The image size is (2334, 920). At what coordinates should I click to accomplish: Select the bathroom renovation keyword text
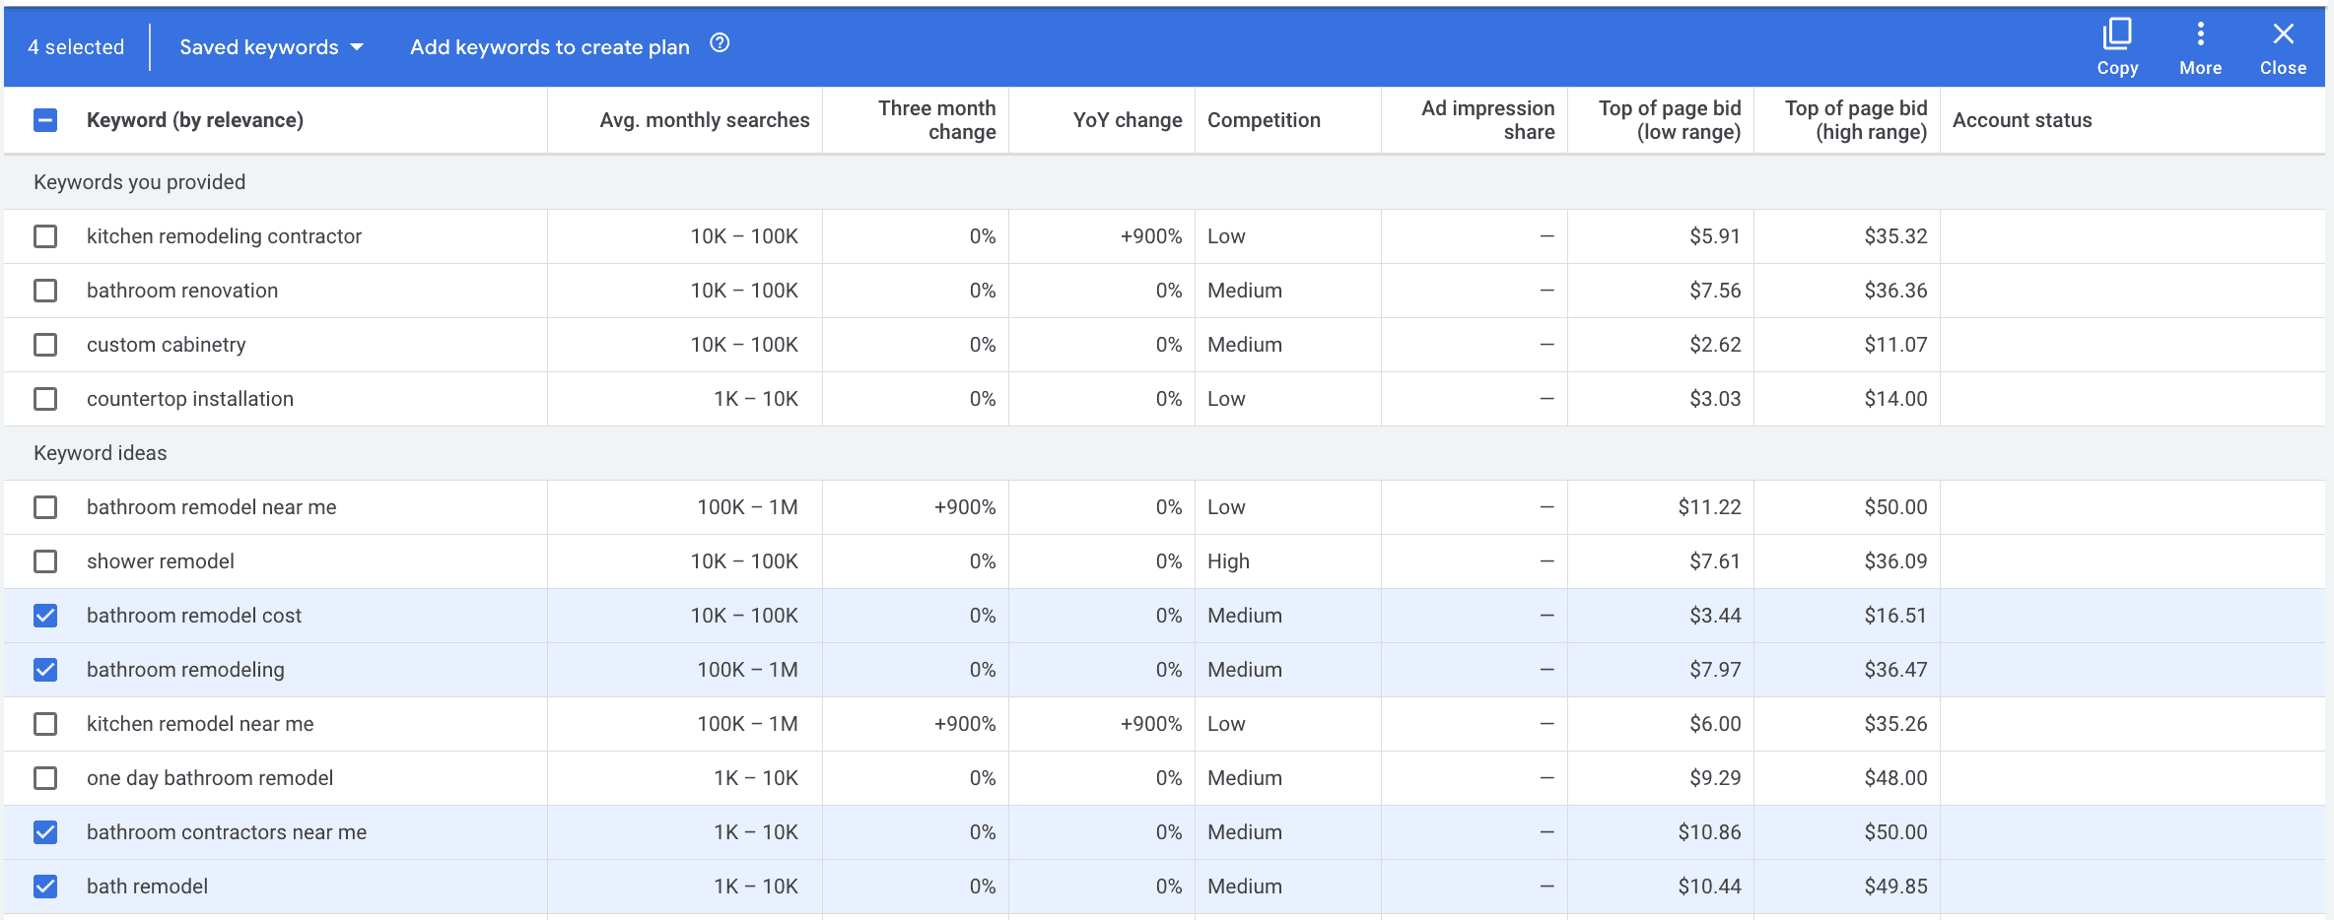pyautogui.click(x=182, y=291)
